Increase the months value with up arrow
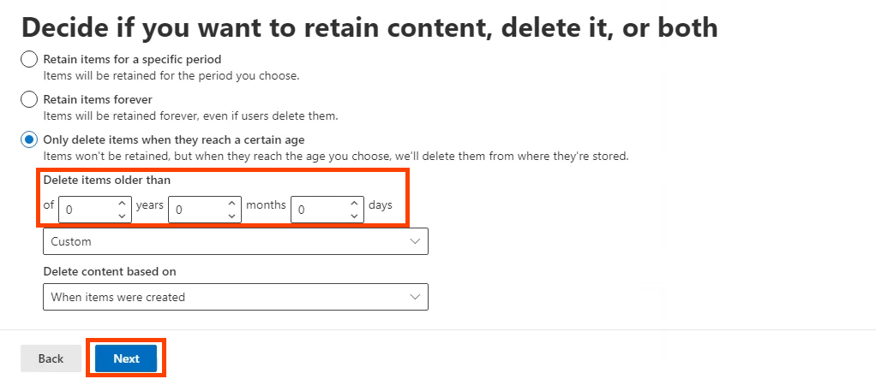The width and height of the screenshot is (876, 379). (231, 204)
